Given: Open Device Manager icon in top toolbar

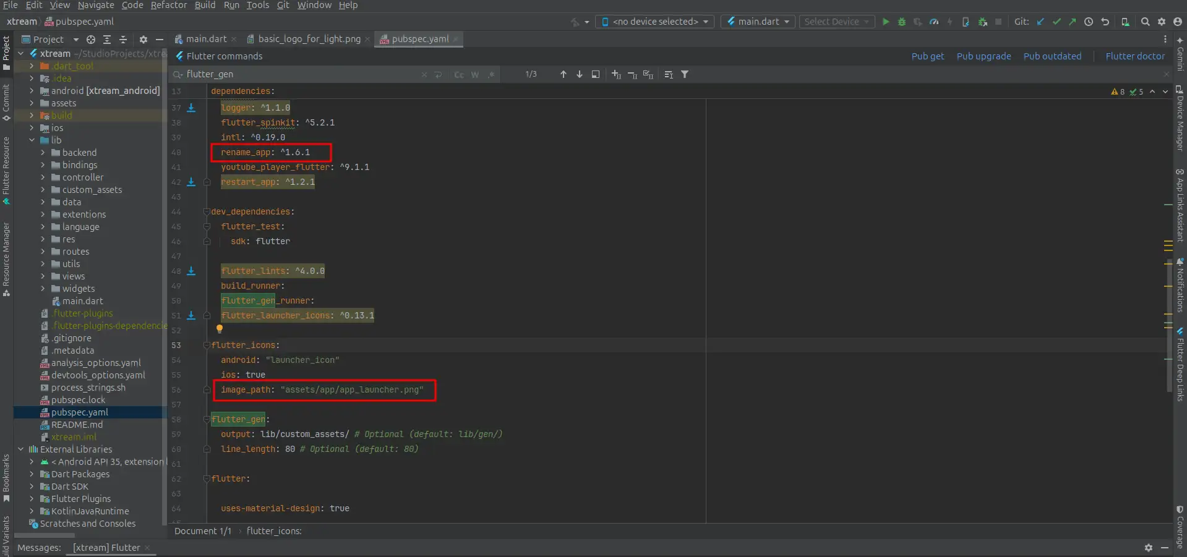Looking at the screenshot, I should pos(1125,22).
